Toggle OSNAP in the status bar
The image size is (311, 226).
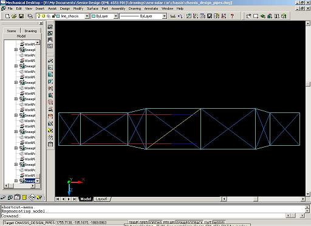(182, 222)
